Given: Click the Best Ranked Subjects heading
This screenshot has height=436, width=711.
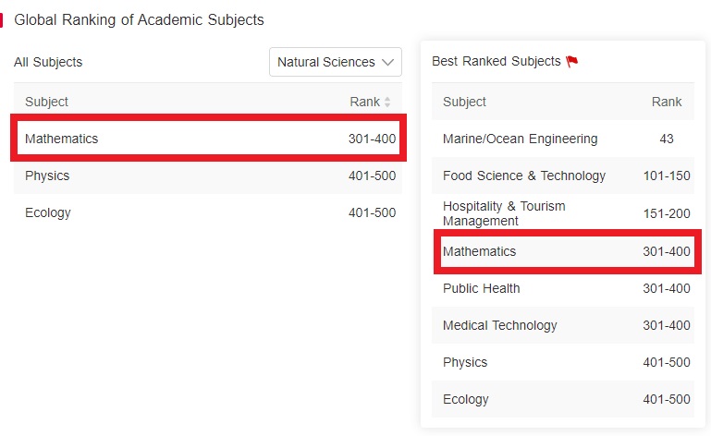Looking at the screenshot, I should (496, 61).
